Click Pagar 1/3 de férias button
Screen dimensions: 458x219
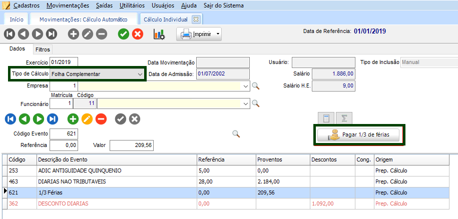358,135
